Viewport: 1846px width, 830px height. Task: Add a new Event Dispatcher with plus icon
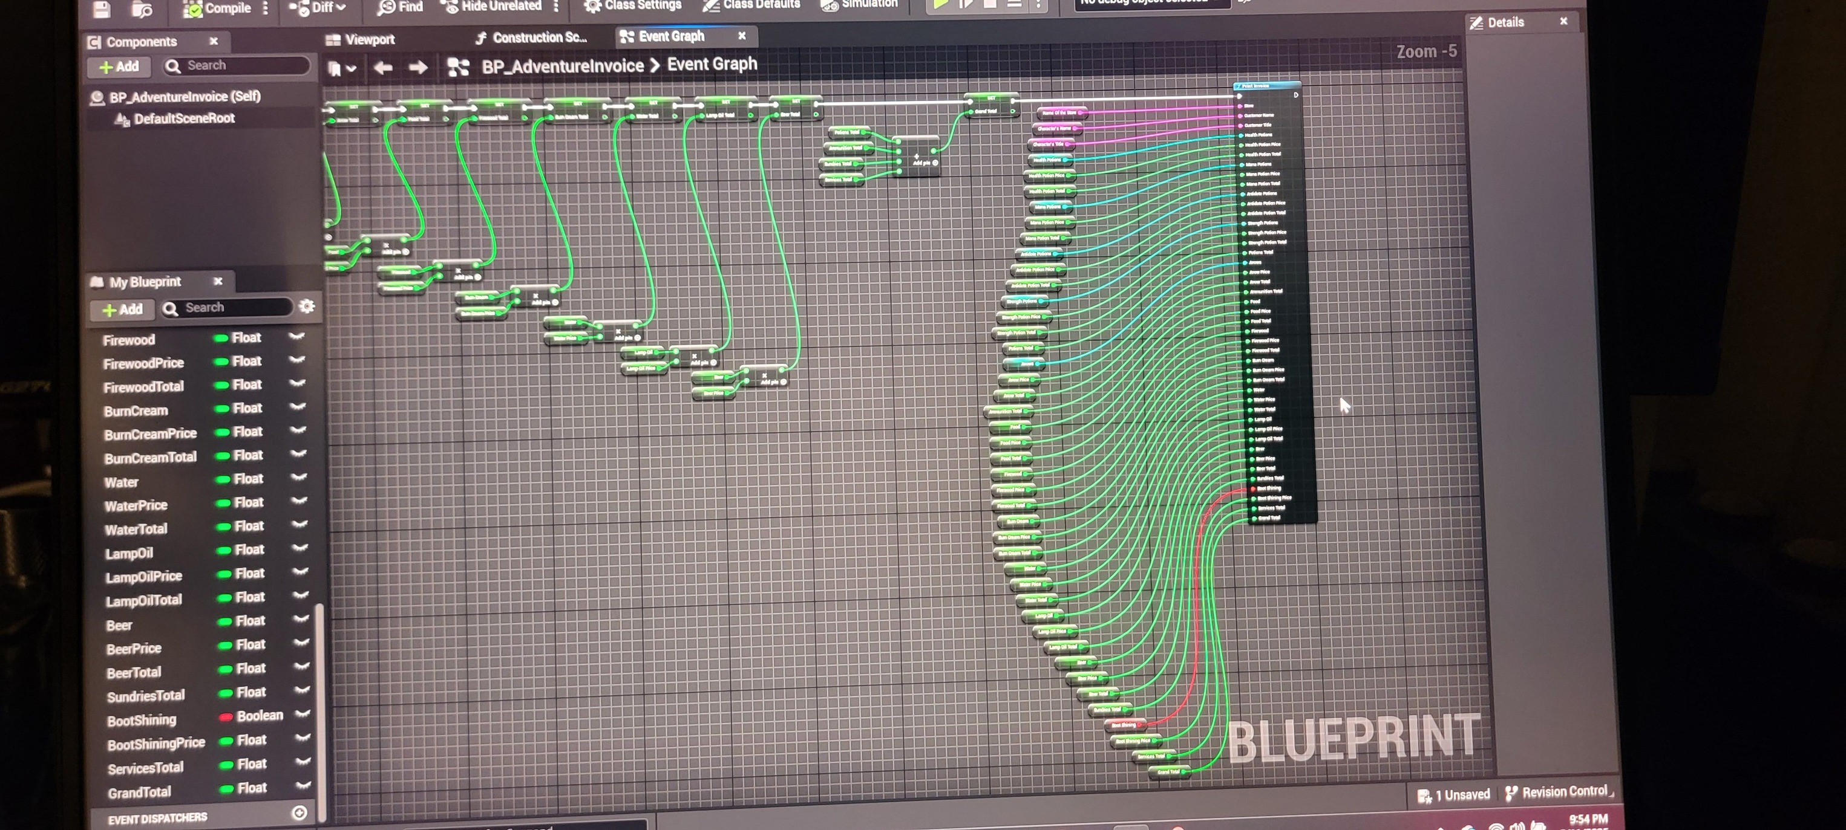(x=299, y=812)
